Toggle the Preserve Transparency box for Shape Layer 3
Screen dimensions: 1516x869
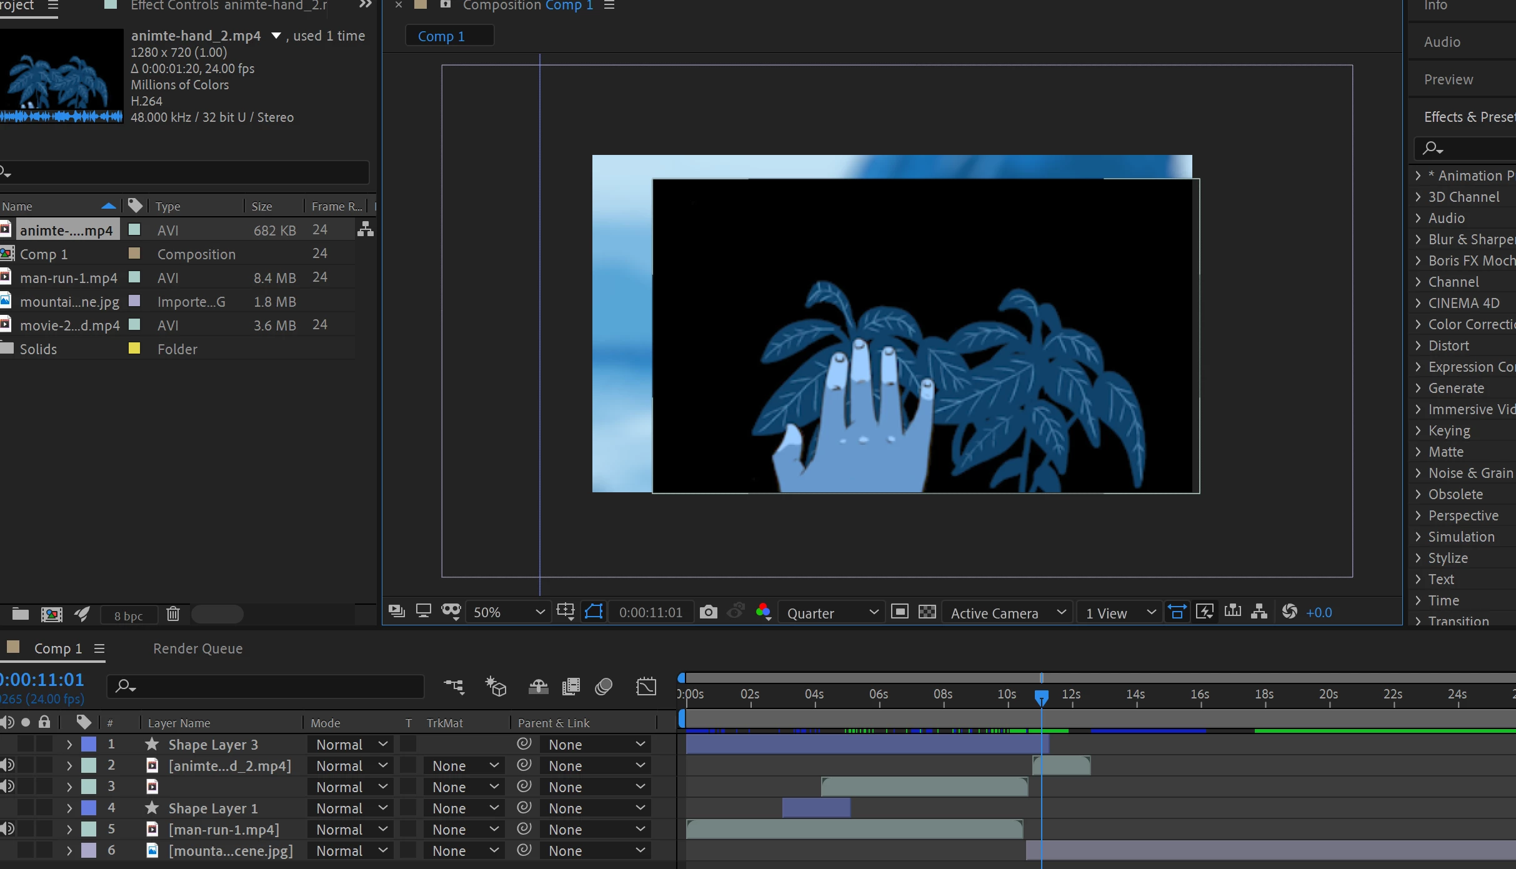point(408,745)
